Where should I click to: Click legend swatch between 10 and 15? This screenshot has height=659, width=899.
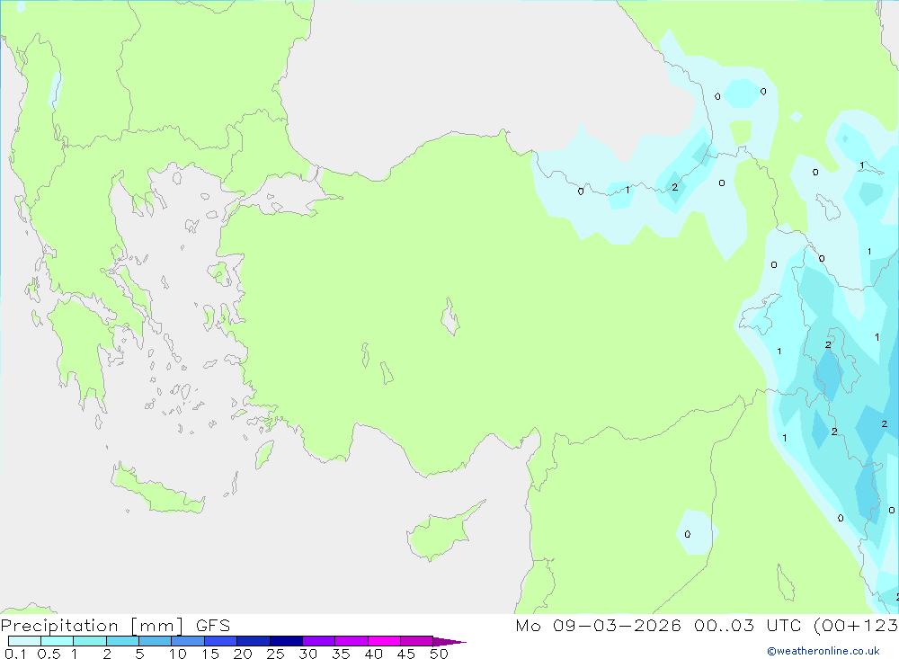pos(188,641)
